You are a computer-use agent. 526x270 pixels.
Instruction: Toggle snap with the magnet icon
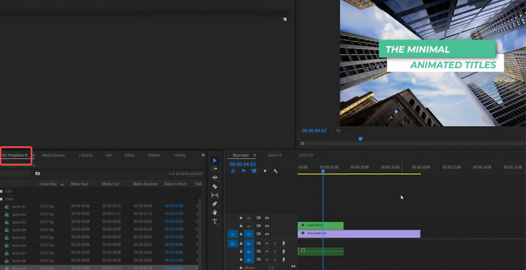(243, 171)
